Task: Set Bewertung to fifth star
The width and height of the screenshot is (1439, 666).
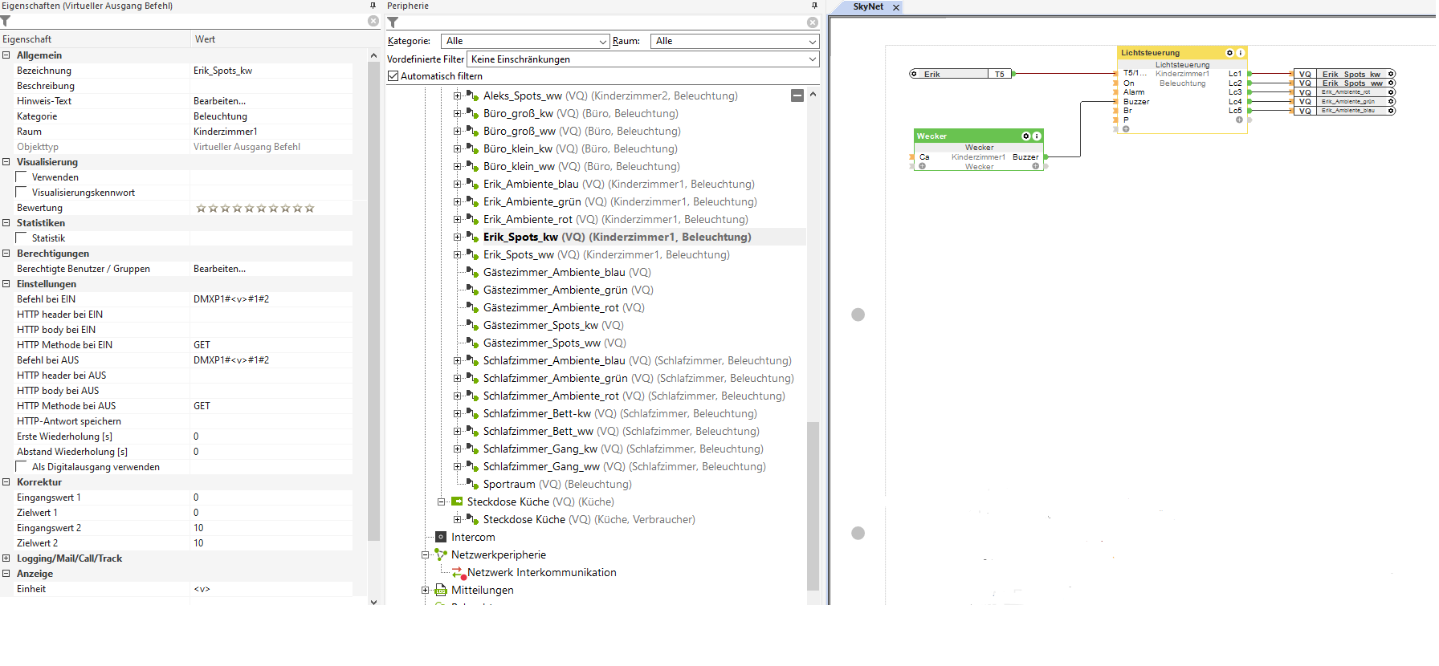Action: pos(249,209)
